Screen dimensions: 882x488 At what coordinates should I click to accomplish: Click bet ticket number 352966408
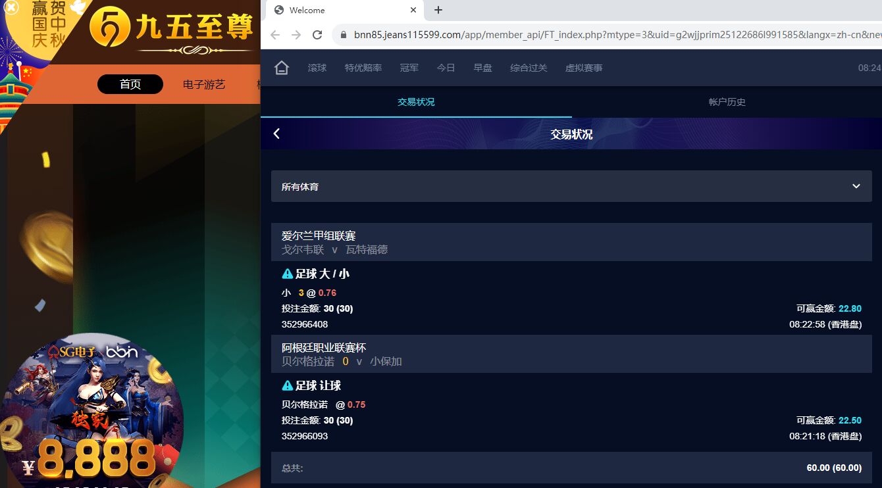click(305, 324)
